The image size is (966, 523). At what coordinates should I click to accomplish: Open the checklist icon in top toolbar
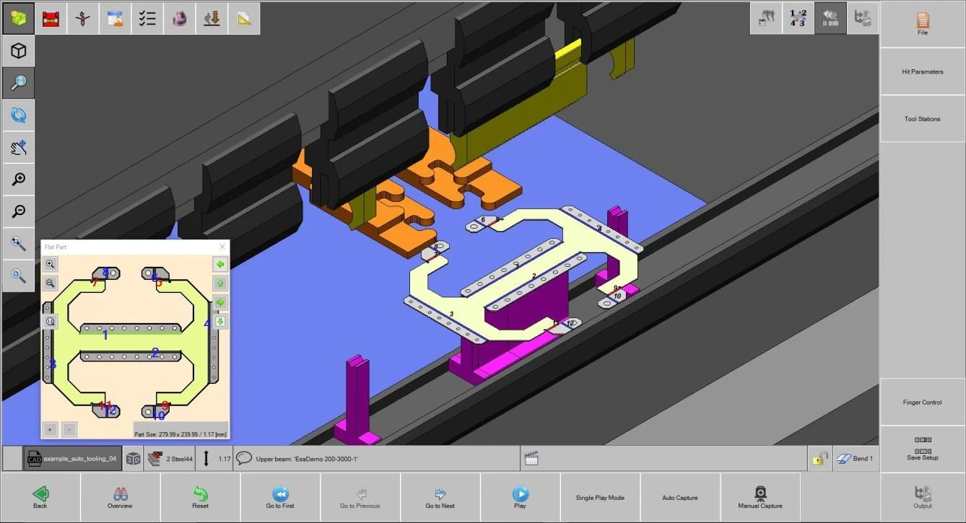[x=147, y=18]
